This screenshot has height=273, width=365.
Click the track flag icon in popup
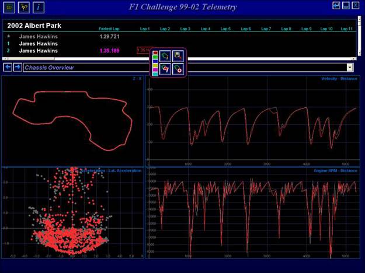[165, 69]
